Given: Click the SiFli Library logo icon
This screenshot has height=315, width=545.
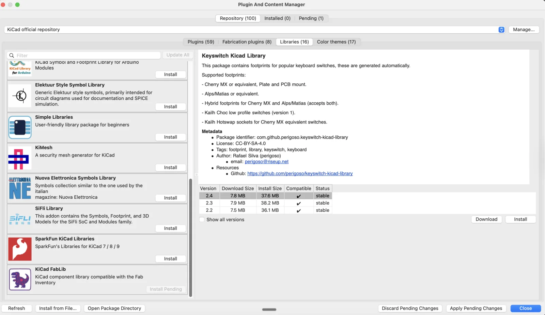Looking at the screenshot, I should tap(20, 219).
